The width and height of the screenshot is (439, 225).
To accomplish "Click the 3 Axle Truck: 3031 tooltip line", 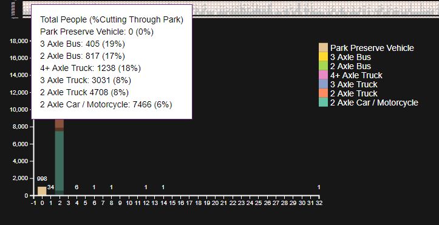I will (86, 80).
